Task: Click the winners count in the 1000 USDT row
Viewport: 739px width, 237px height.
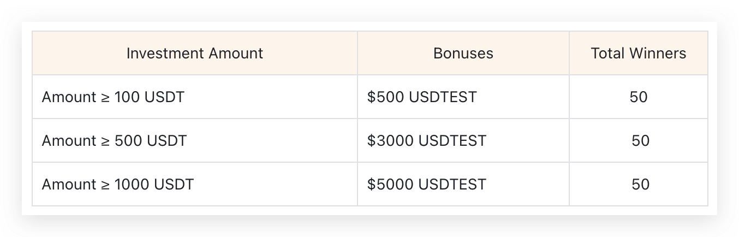Action: [x=640, y=185]
